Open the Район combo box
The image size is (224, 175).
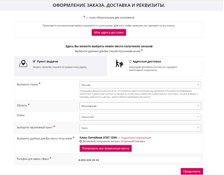click(140, 116)
